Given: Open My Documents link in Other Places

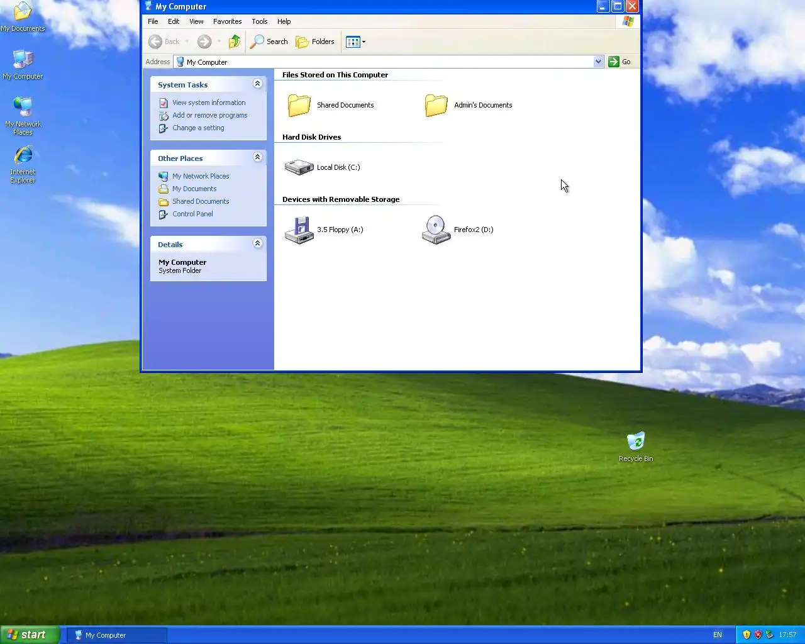Looking at the screenshot, I should pyautogui.click(x=194, y=189).
